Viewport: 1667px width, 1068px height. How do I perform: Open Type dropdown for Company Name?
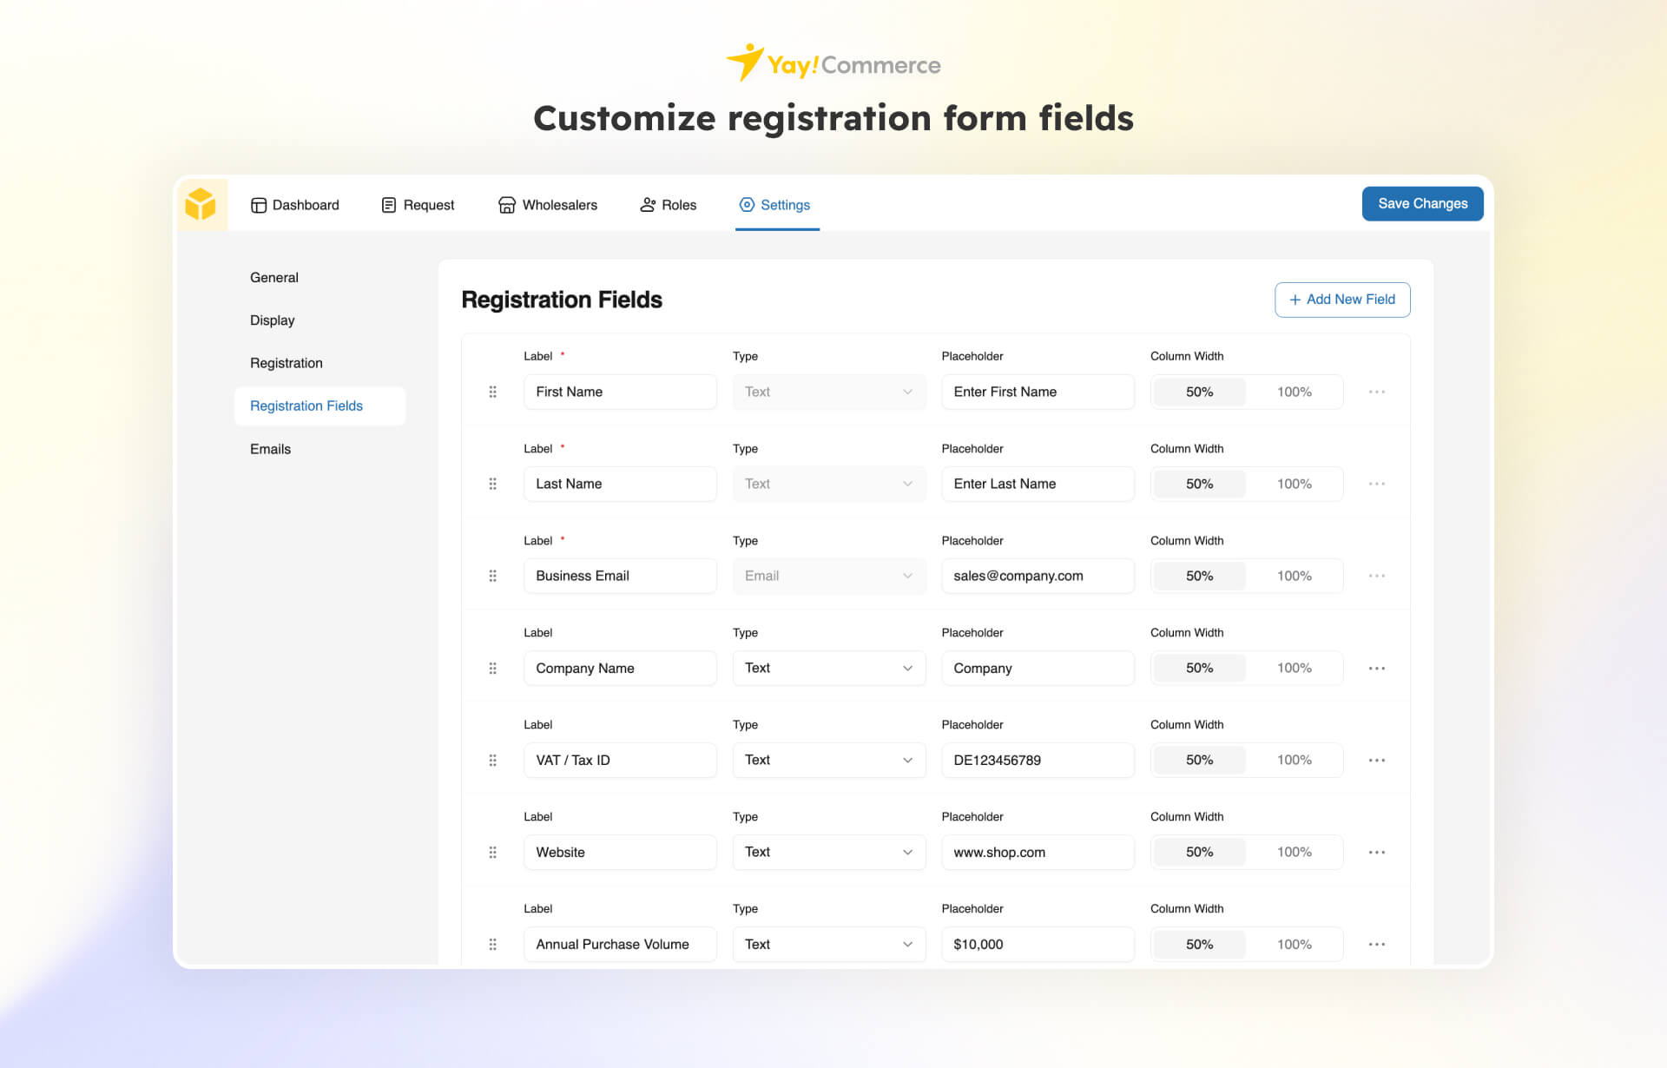point(828,668)
